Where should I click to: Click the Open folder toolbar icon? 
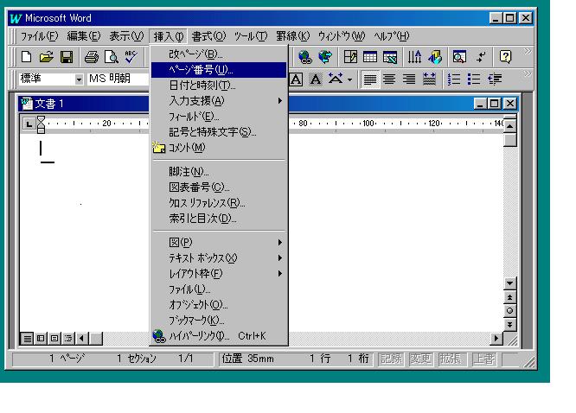tap(47, 57)
